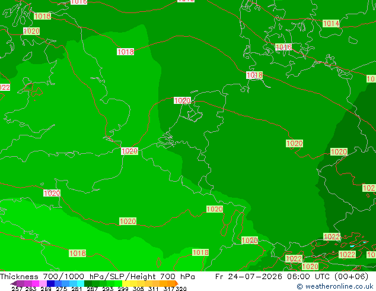Click the '1016' isobar label over Denmark

[283, 47]
